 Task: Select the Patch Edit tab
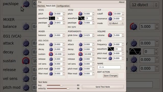coord(51,6)
